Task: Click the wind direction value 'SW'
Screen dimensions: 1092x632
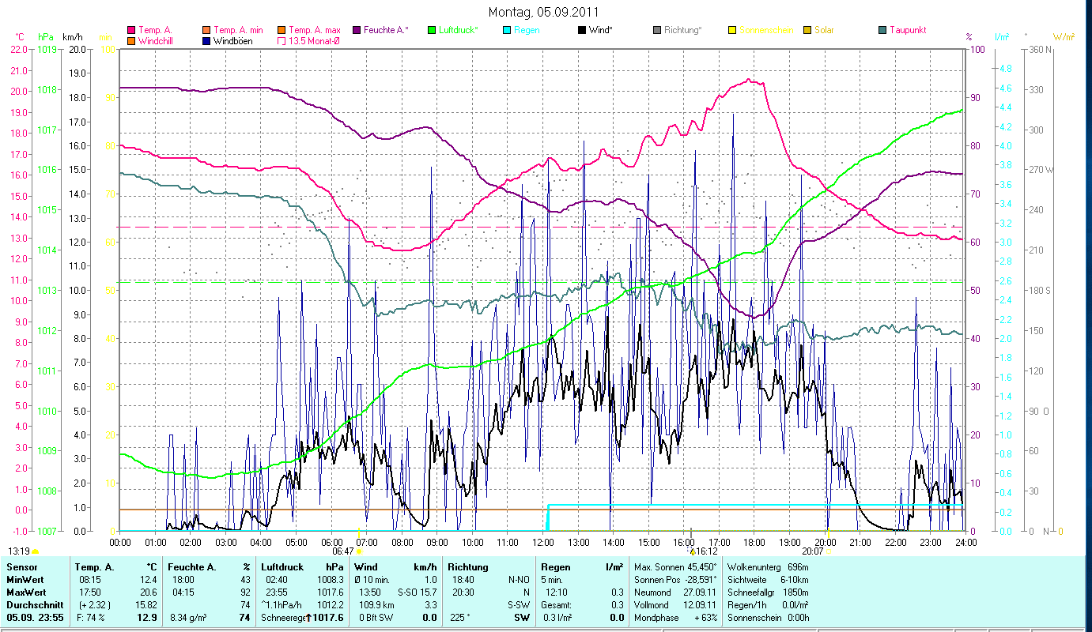Action: [522, 617]
